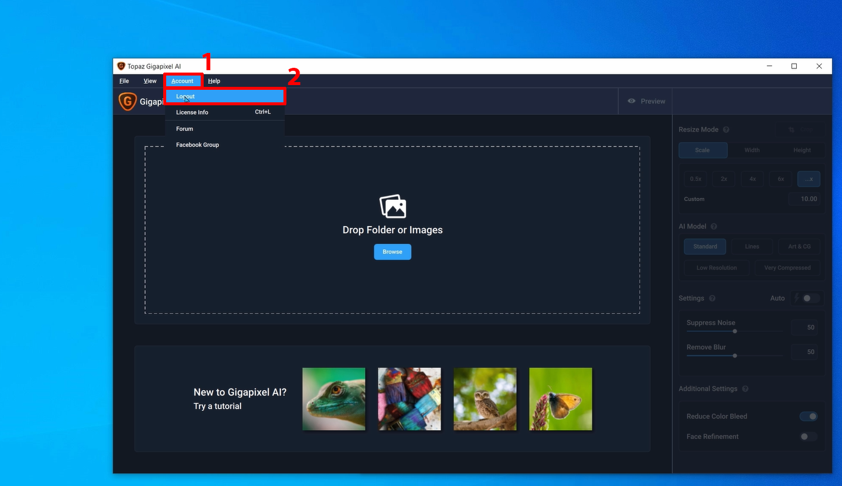Open the Additional Settings help question mark
Image resolution: width=842 pixels, height=486 pixels.
tap(745, 389)
